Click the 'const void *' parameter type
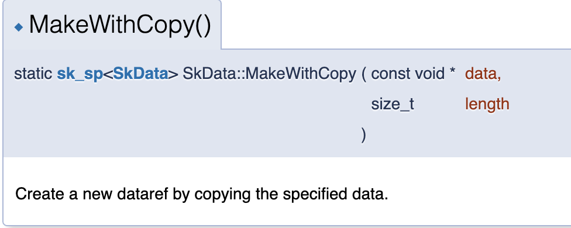Image resolution: width=571 pixels, height=228 pixels. pyautogui.click(x=413, y=74)
